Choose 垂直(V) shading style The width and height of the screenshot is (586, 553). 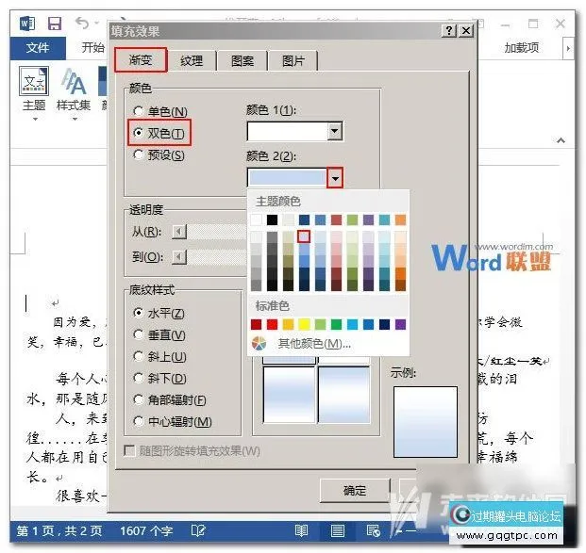click(159, 334)
